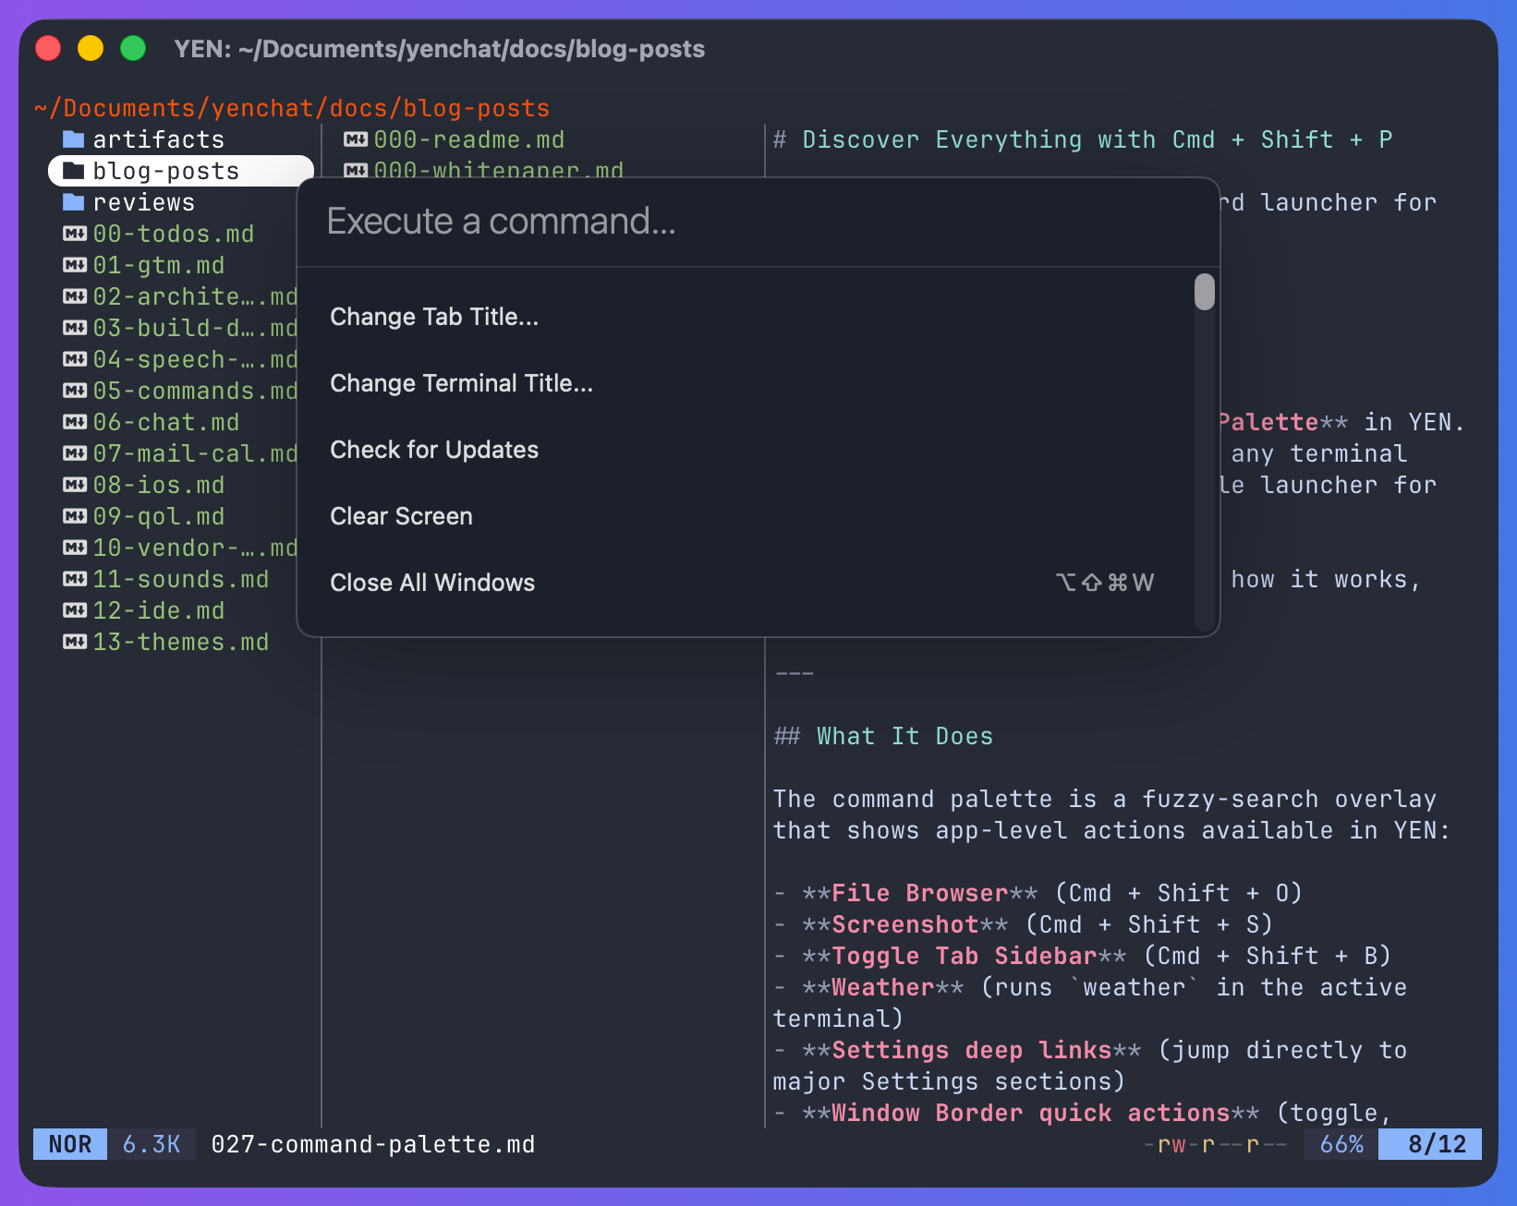Click markdown icon beside 13-themes.md
Screen dimensions: 1517x1206
75,642
